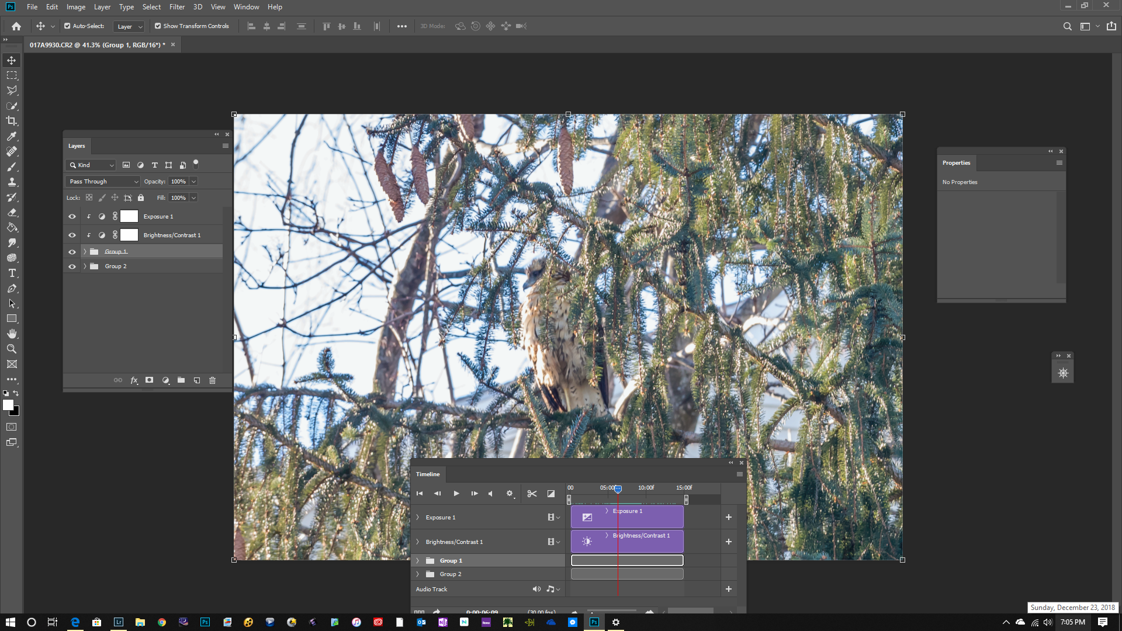This screenshot has width=1122, height=631.
Task: Toggle visibility of Group 2 layer
Action: coord(72,266)
